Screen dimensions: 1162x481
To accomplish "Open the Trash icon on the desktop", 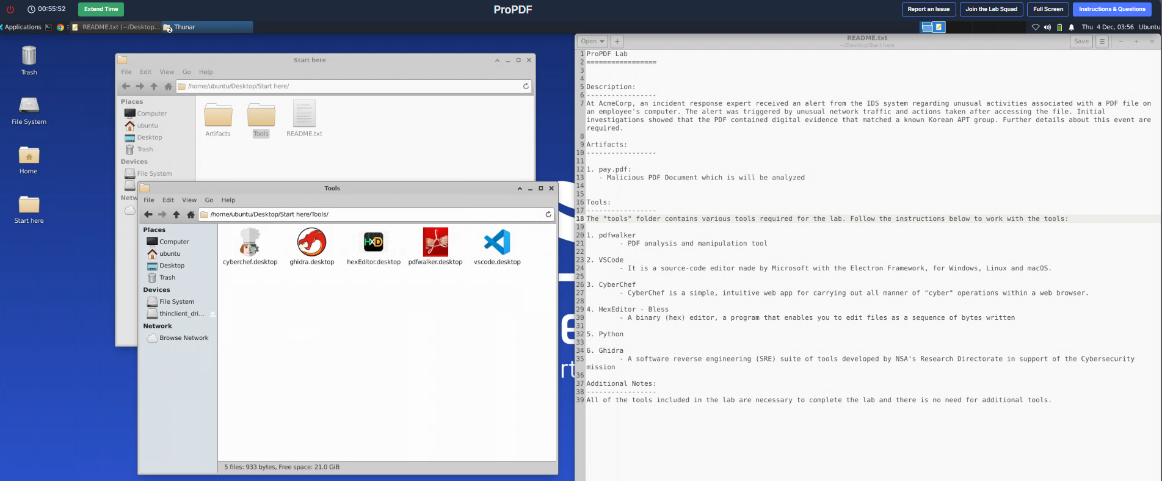I will tap(29, 57).
